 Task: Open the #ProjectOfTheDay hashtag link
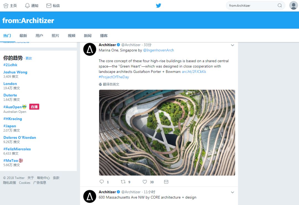pos(114,77)
